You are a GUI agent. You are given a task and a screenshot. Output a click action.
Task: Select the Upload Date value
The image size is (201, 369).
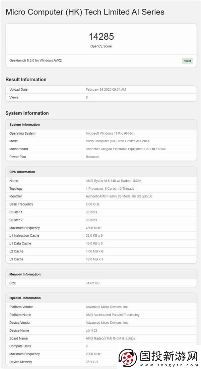106,90
